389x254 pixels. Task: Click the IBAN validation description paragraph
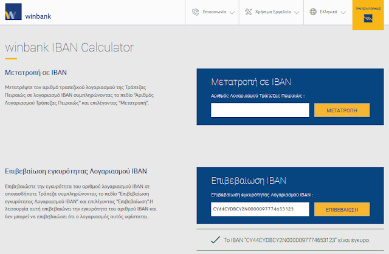click(x=81, y=201)
